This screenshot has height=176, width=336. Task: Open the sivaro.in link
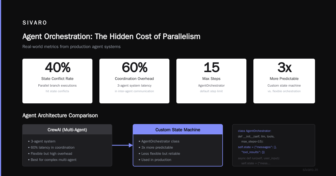pyautogui.click(x=310, y=170)
